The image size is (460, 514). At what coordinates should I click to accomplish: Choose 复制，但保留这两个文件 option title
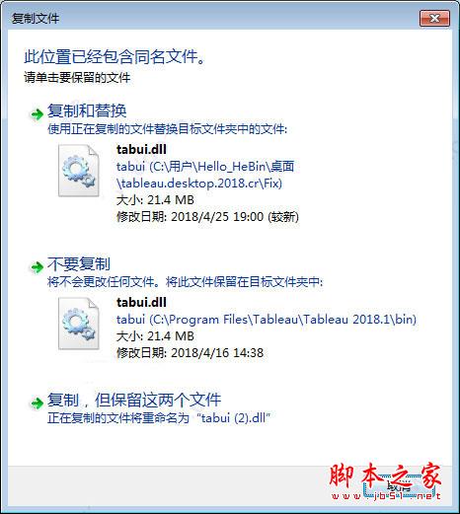pyautogui.click(x=134, y=400)
